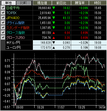The width and height of the screenshot is (107, 111).
Task: Click the red up arrow in グロース250 row
Action: point(54,38)
